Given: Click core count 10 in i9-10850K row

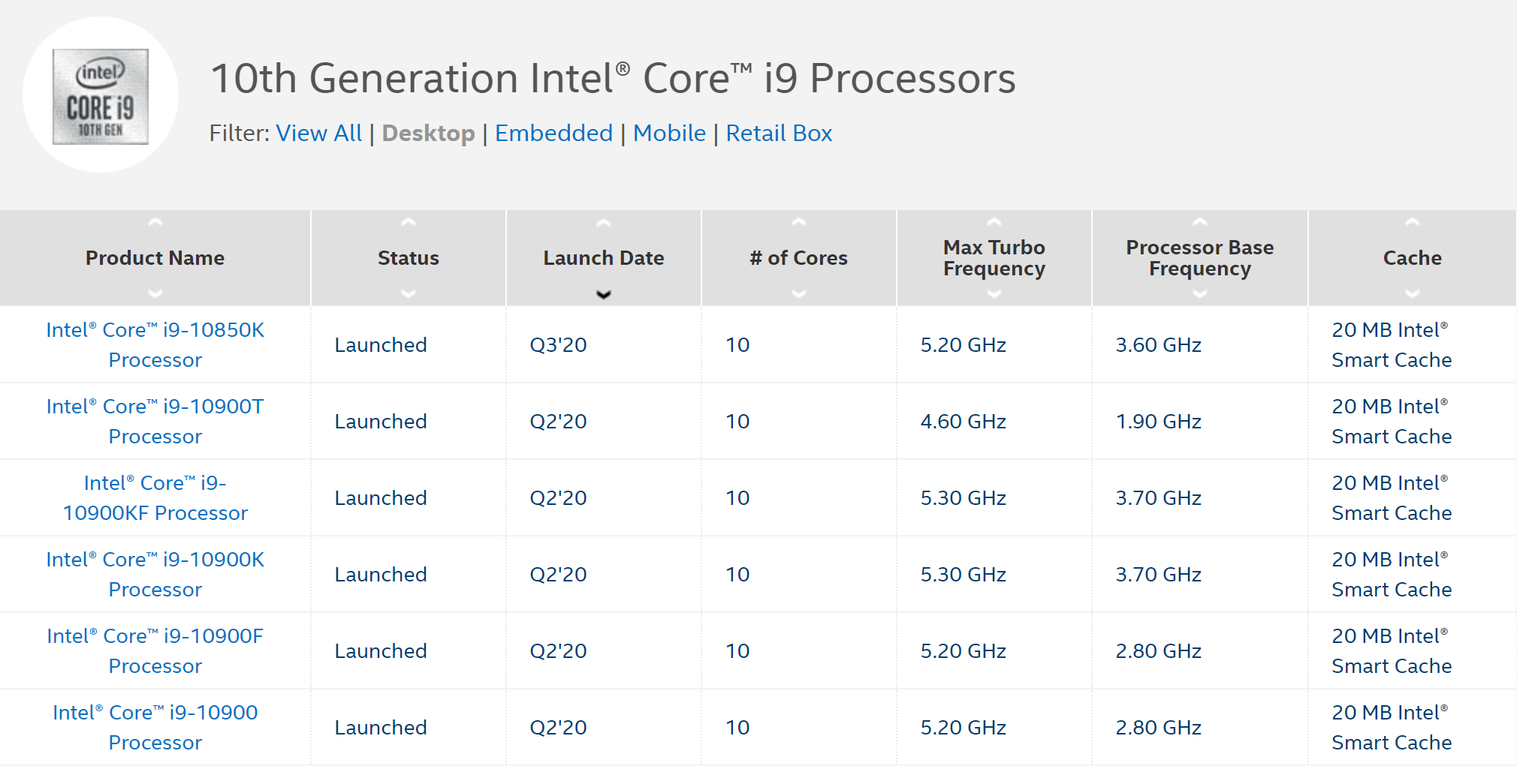Looking at the screenshot, I should click(x=737, y=345).
